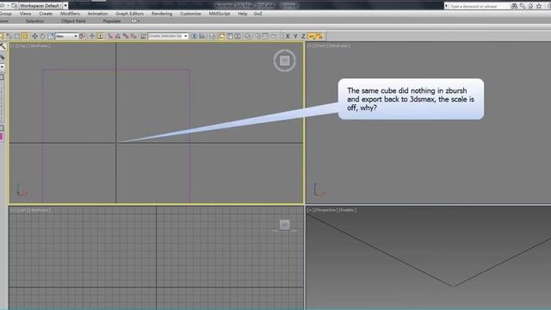Toggle the Graphite ribbon button
Screen dimensions: 551x310
[x=222, y=36]
